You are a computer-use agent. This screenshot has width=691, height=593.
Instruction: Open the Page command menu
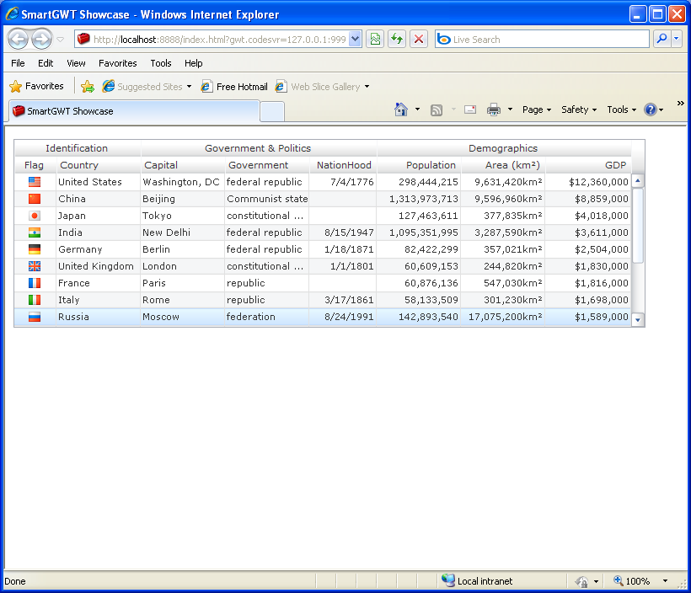[537, 110]
